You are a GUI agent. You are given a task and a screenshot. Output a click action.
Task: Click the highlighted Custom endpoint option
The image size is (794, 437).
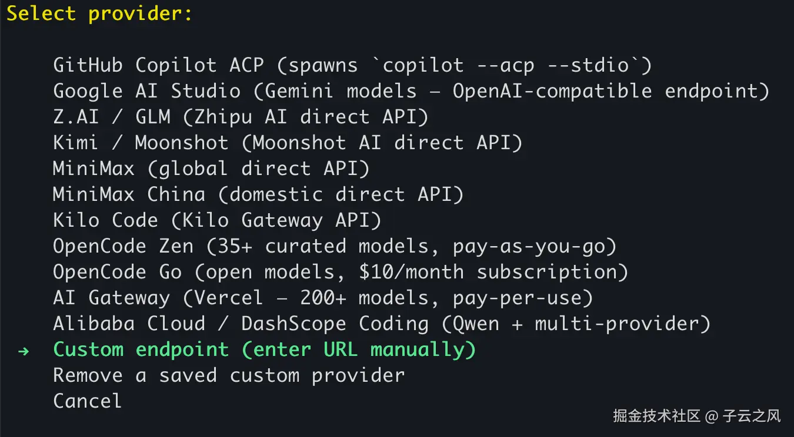263,349
